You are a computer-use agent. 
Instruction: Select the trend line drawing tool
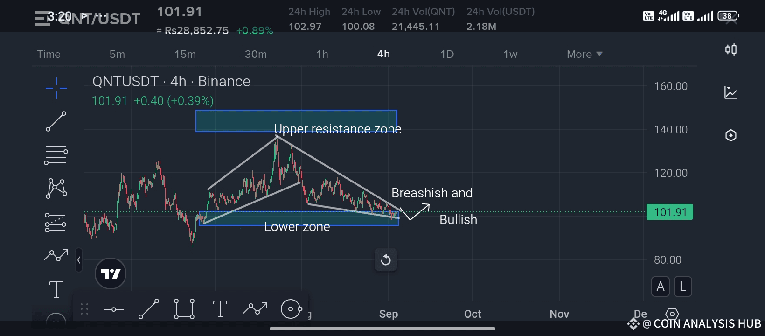click(56, 121)
